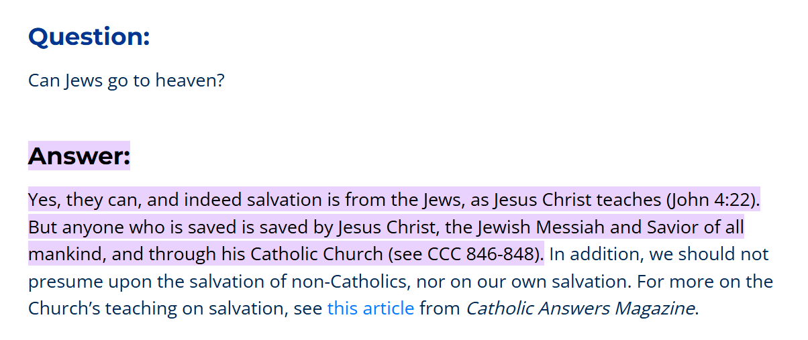The width and height of the screenshot is (808, 340).
Task: Click the question text "Can Jews go to heaven?"
Action: [x=126, y=81]
